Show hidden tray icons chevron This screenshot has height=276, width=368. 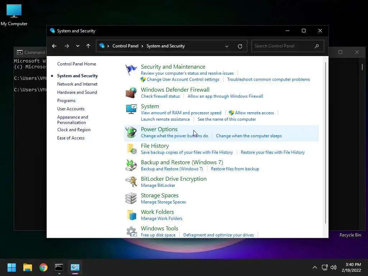(x=315, y=267)
